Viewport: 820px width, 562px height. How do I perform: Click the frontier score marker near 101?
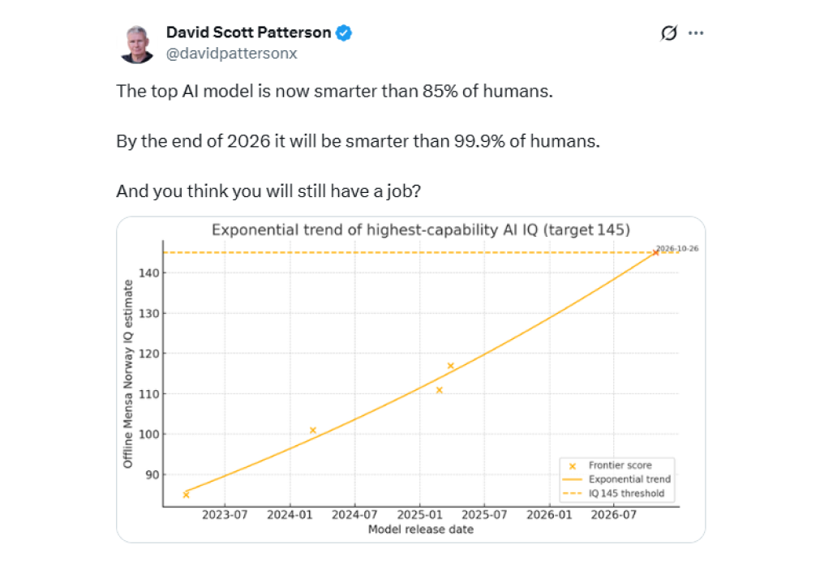(313, 431)
